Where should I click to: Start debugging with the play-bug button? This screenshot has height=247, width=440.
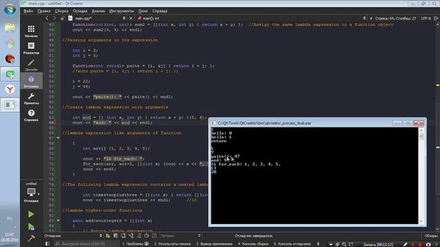(x=31, y=226)
